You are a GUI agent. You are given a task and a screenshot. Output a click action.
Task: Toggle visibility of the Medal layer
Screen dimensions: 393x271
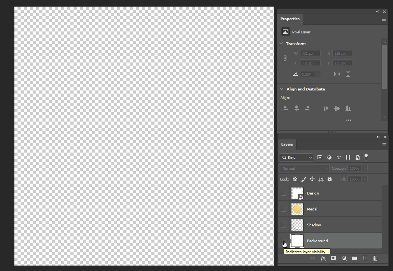click(x=283, y=209)
